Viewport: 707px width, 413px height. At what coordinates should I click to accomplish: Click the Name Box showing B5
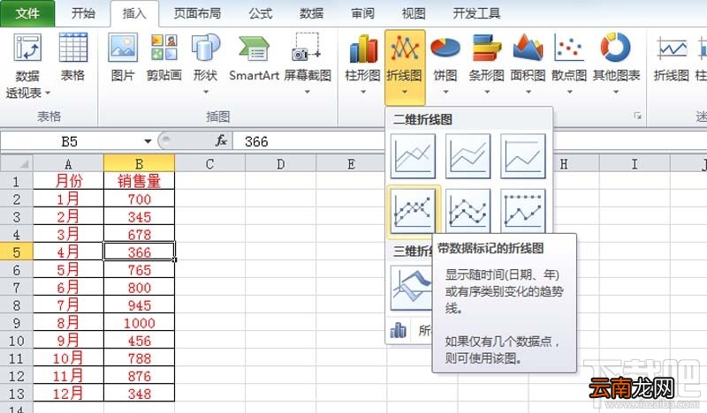(70, 141)
